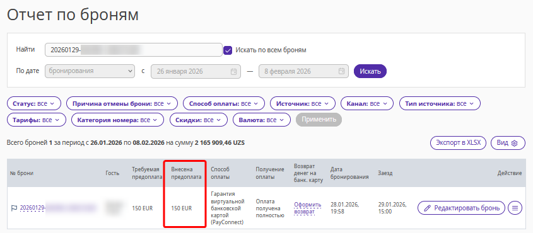Click the Дата бронирования column header

pos(350,173)
